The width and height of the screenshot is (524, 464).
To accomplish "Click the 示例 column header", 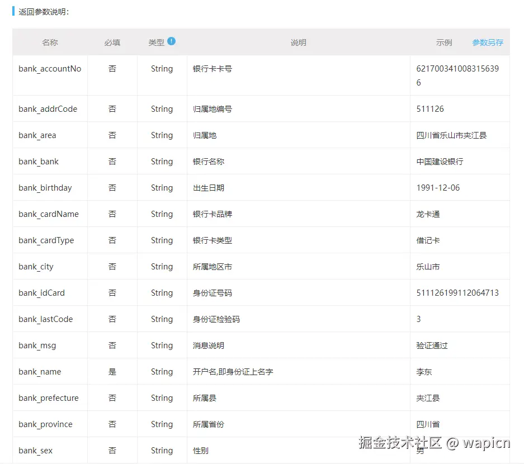I will 444,42.
